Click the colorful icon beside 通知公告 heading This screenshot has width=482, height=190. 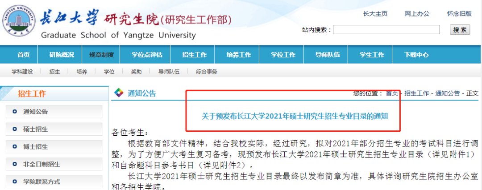(119, 93)
